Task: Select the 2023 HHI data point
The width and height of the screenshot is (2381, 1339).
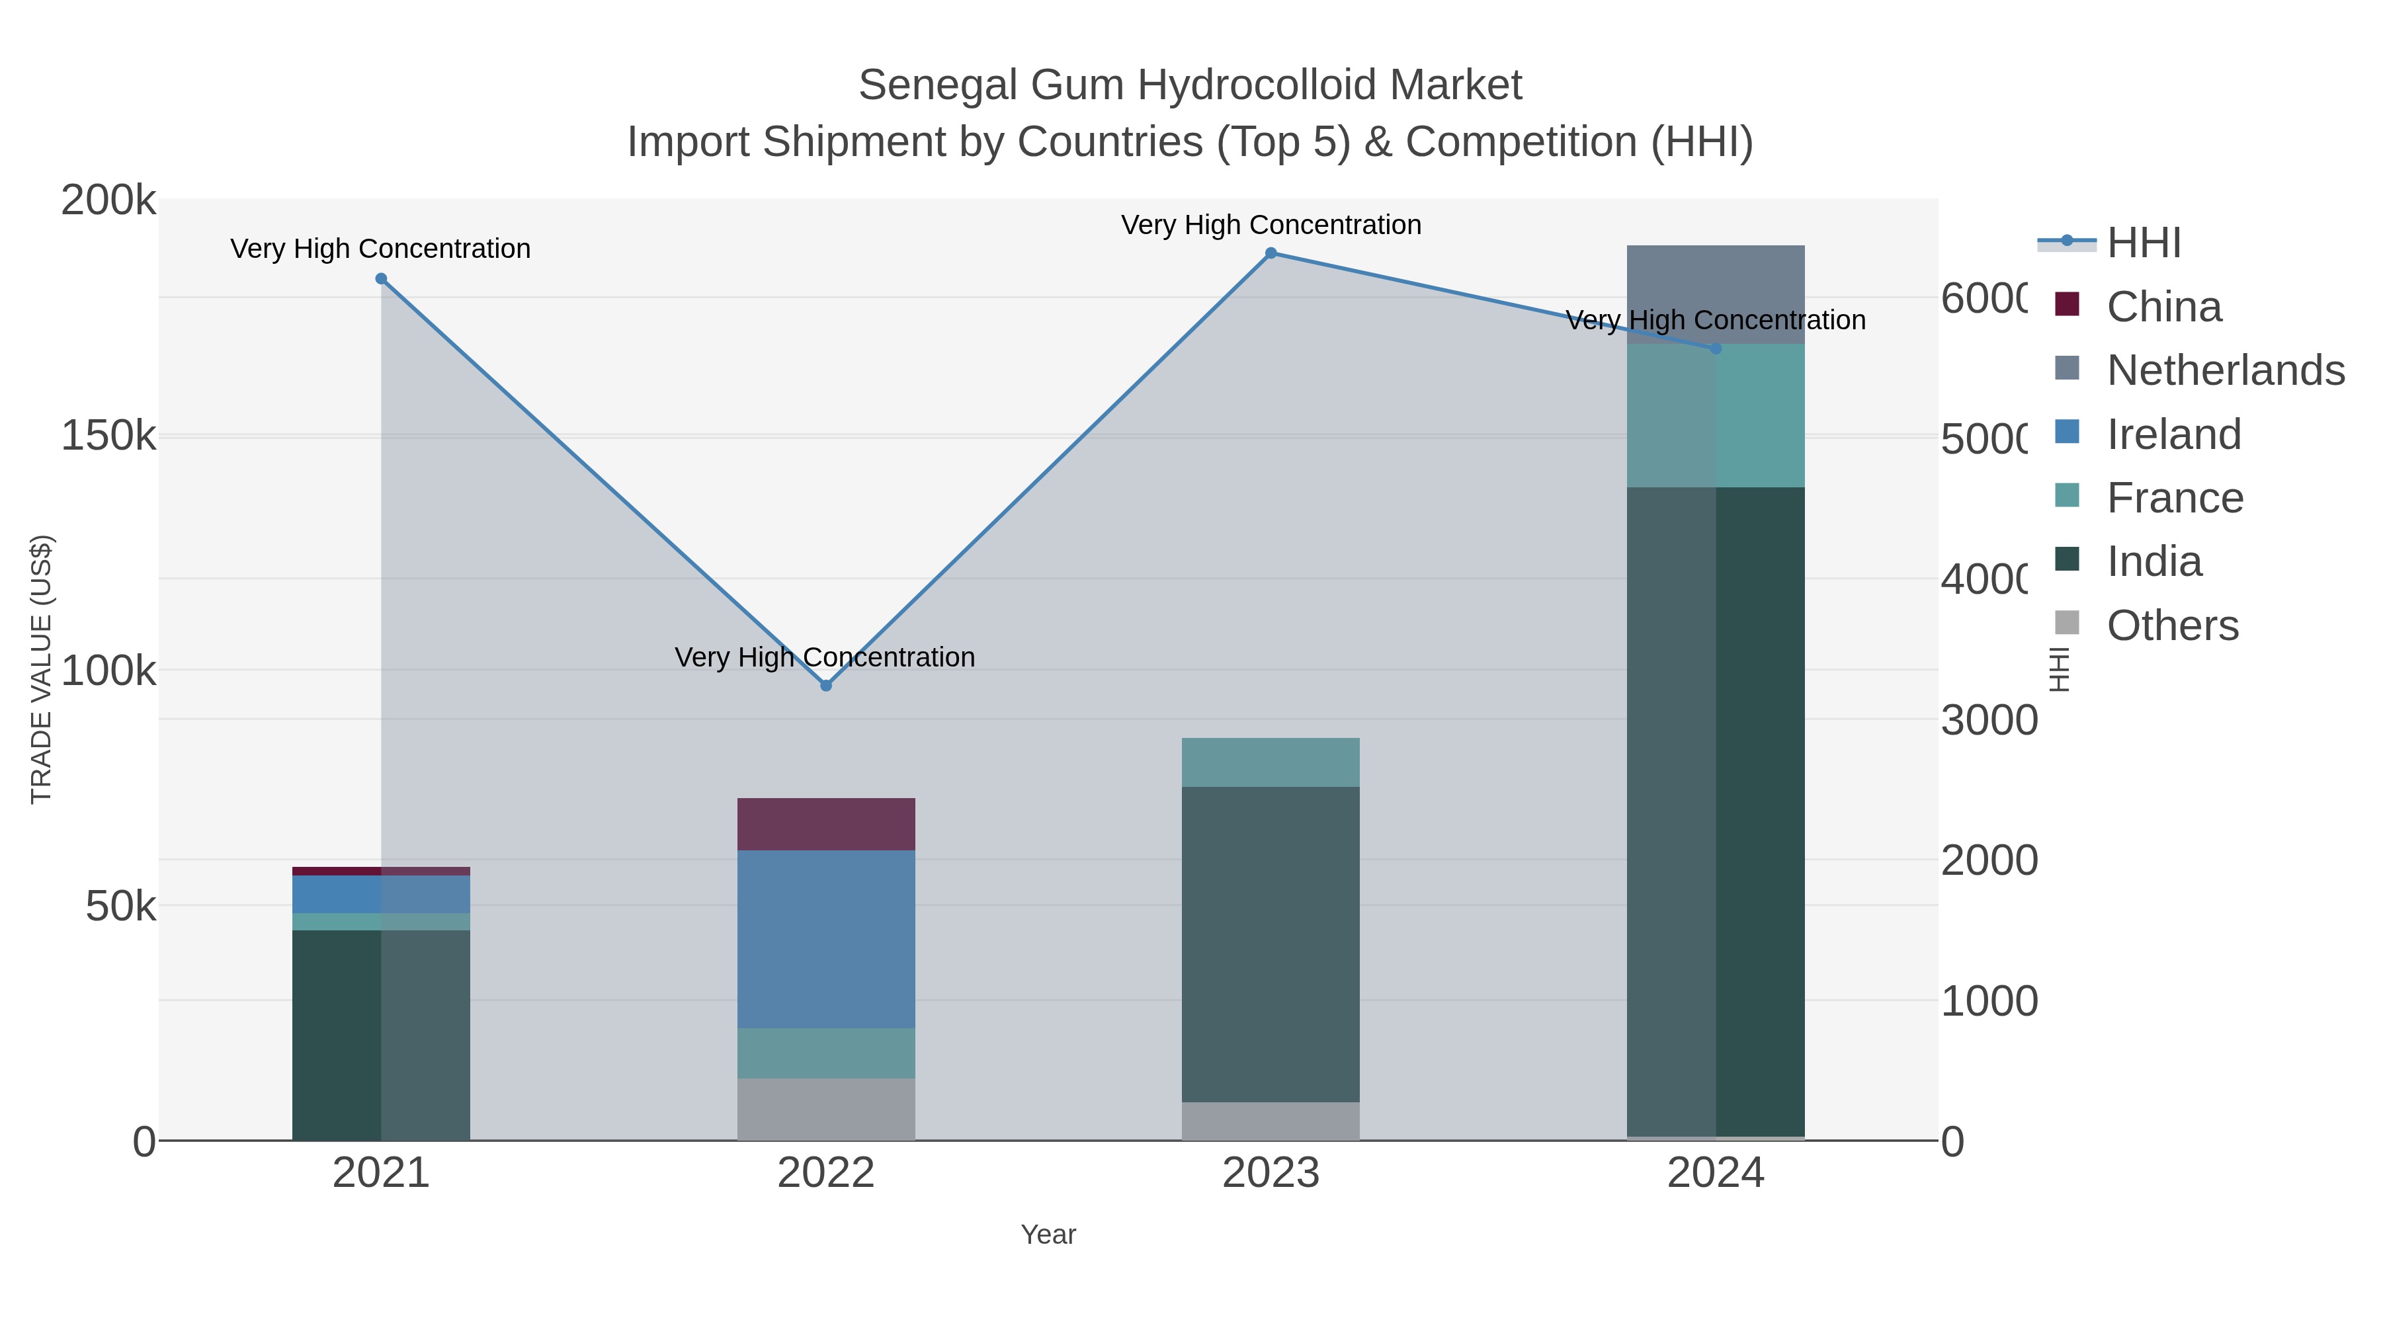Action: click(1271, 253)
